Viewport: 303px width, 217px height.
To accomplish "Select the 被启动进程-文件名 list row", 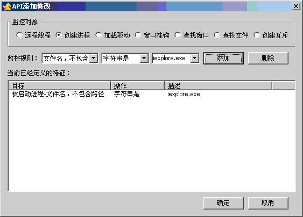I will point(152,94).
